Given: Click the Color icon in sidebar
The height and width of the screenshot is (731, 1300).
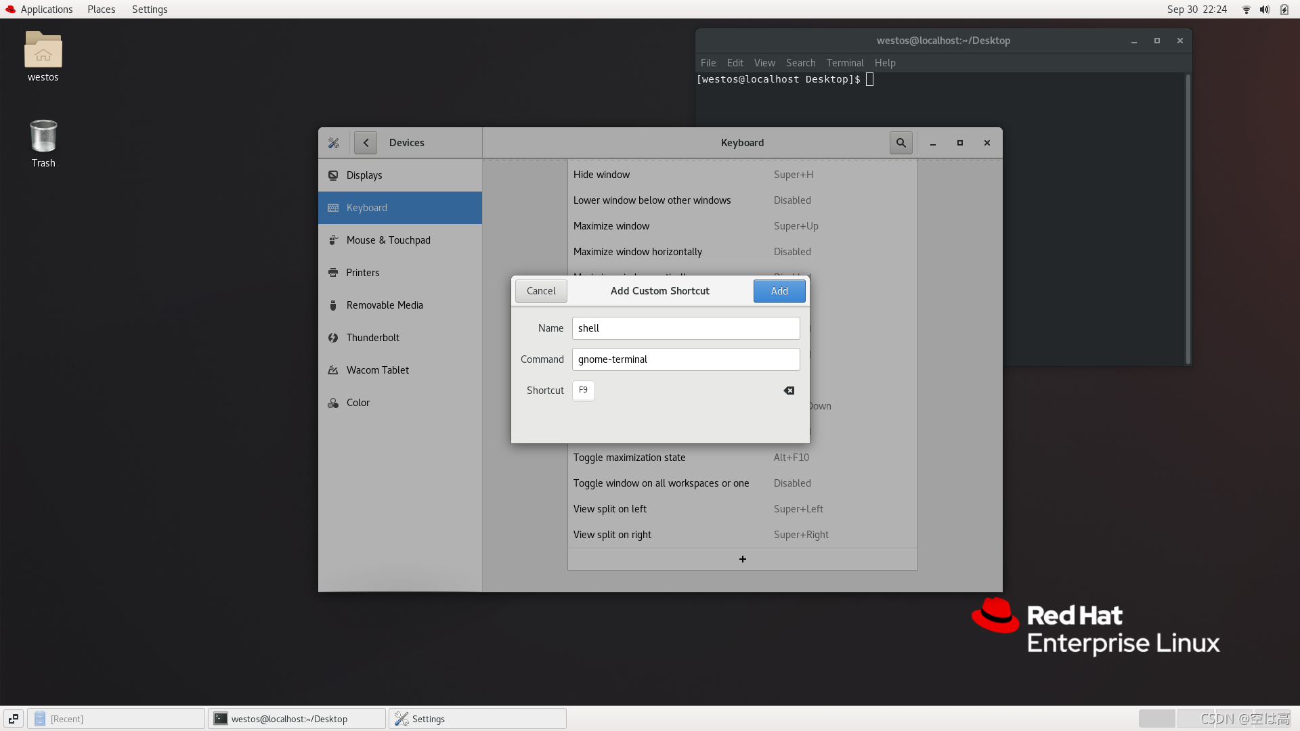Looking at the screenshot, I should [333, 403].
